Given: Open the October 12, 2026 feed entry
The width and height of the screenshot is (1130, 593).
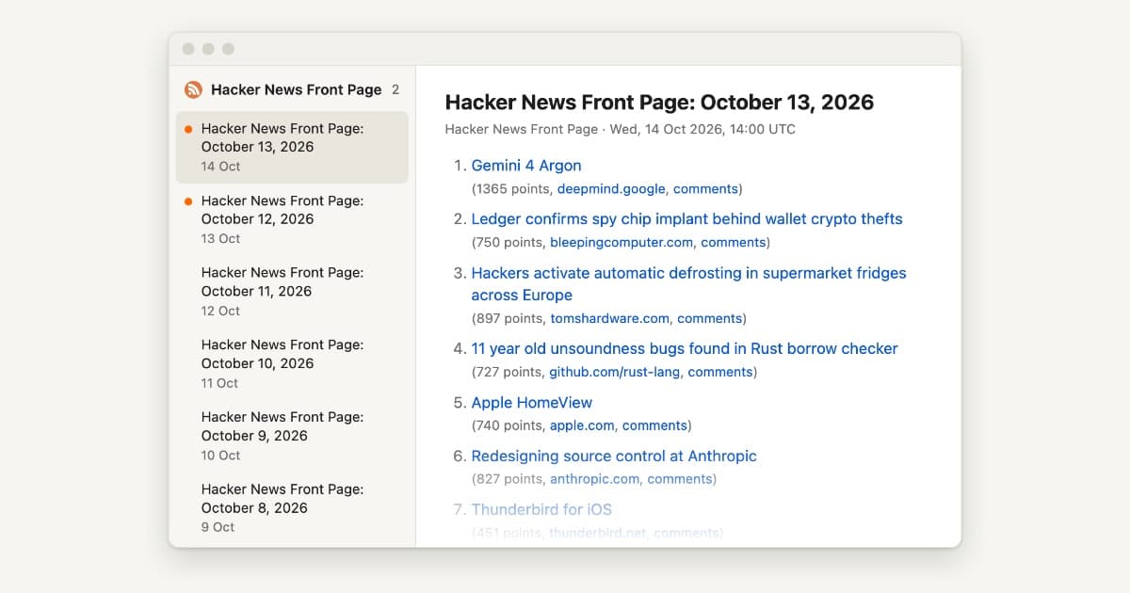Looking at the screenshot, I should (x=292, y=219).
